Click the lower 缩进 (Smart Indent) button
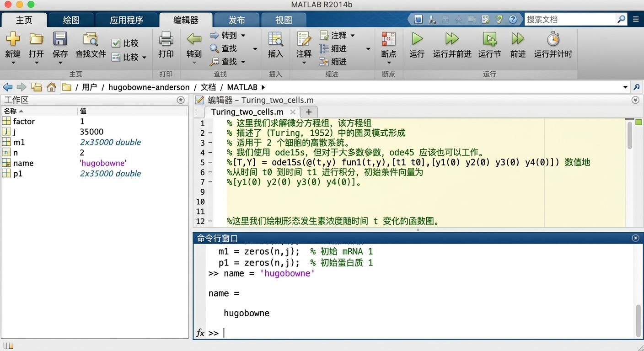Screen dimensions: 644x351 point(333,61)
